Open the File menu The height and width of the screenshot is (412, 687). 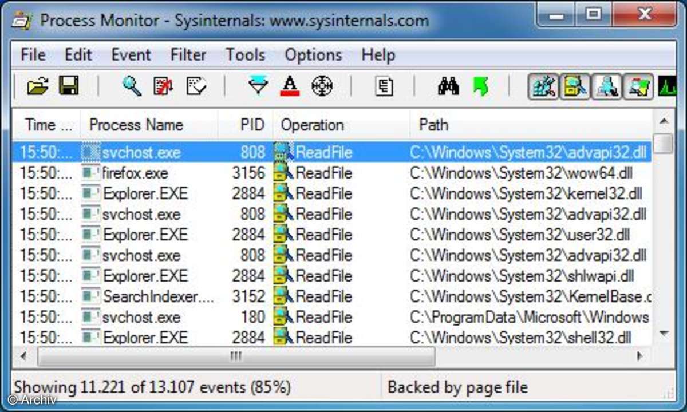33,55
